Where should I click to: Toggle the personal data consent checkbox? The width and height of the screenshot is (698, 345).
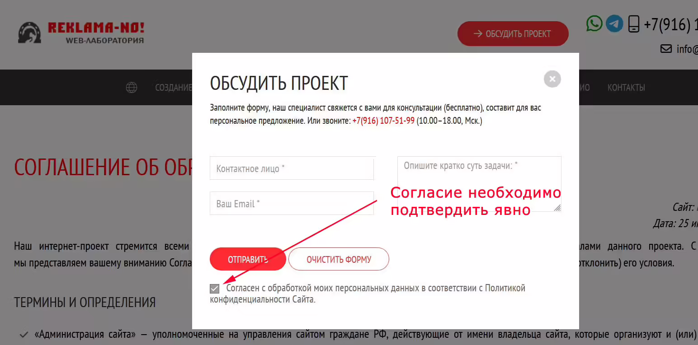[x=215, y=289]
